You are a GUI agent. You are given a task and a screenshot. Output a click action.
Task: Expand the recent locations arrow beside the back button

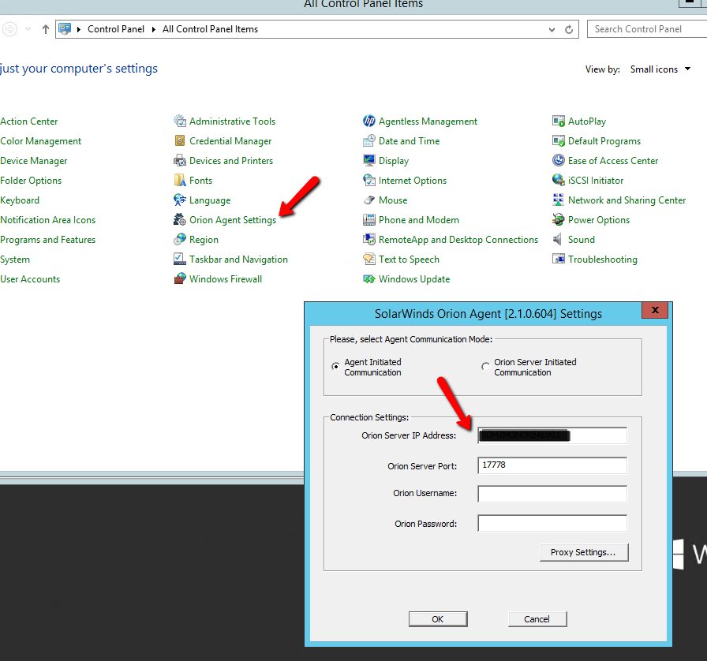28,29
